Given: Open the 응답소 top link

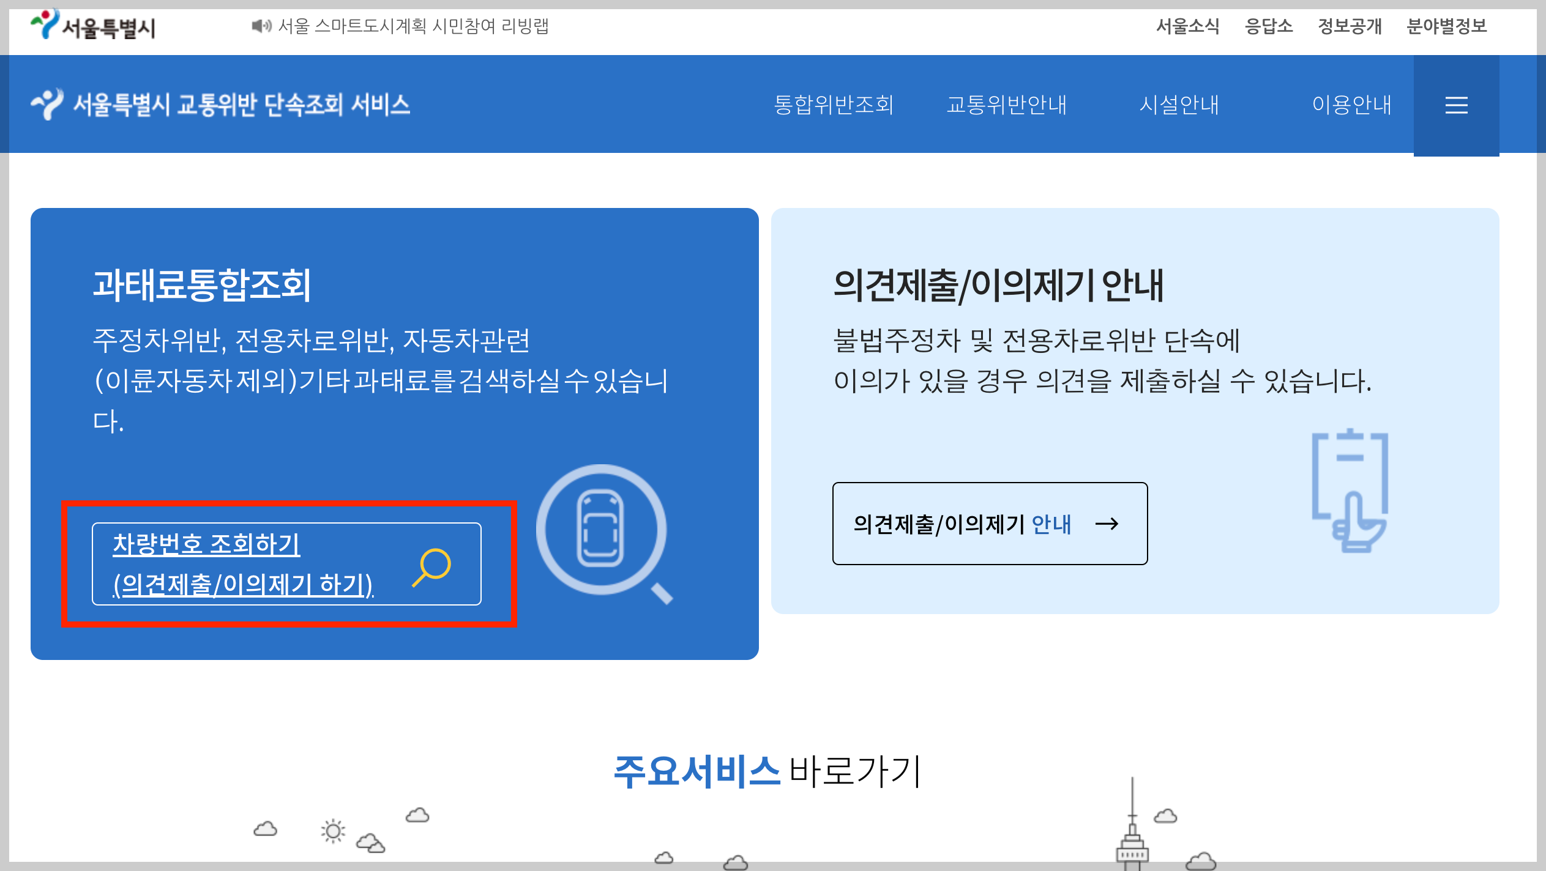Looking at the screenshot, I should point(1269,26).
